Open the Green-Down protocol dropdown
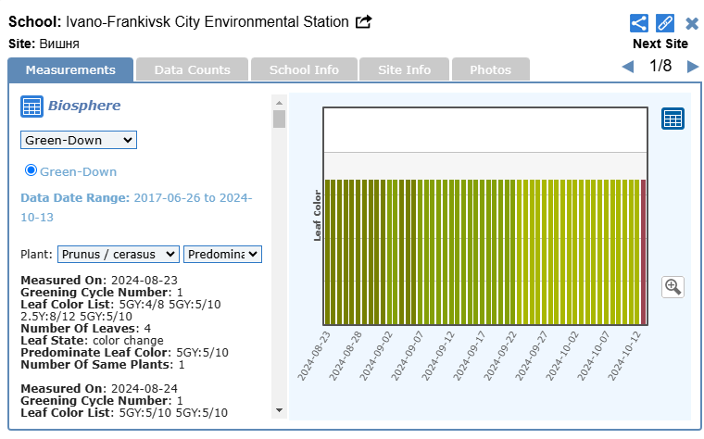Screen dimensions: 704x439 tap(79, 140)
